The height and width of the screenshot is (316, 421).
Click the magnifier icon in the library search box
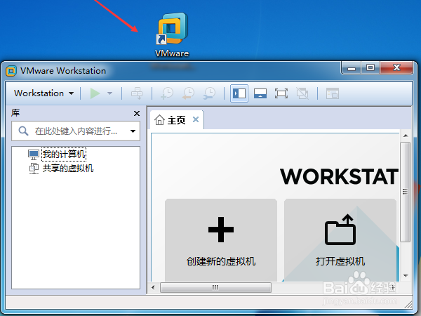[x=23, y=131]
